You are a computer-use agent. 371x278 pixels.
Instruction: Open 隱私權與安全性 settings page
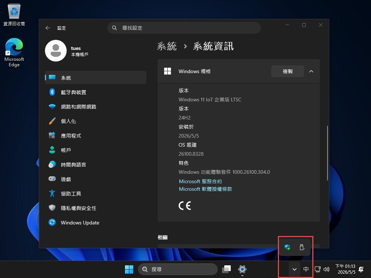pyautogui.click(x=96, y=208)
